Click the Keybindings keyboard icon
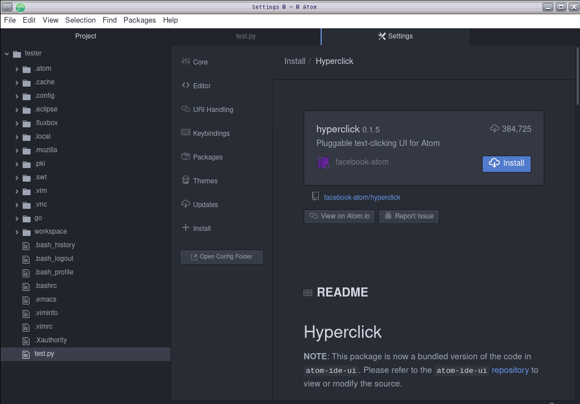 pos(185,133)
